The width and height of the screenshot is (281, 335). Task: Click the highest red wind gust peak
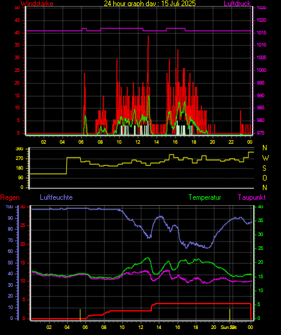[148, 37]
